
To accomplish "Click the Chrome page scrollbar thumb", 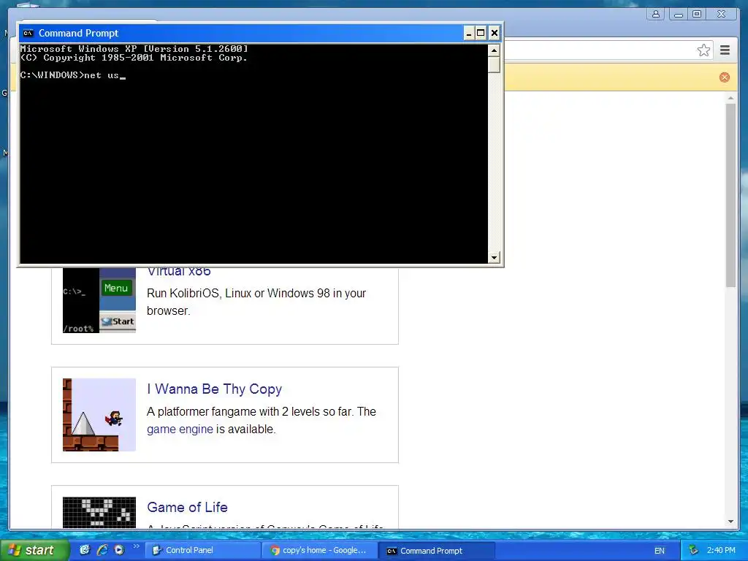I will click(x=730, y=194).
